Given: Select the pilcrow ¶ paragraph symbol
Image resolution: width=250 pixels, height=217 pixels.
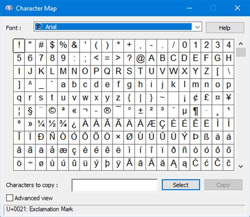Looking at the screenshot, I should (x=195, y=111).
